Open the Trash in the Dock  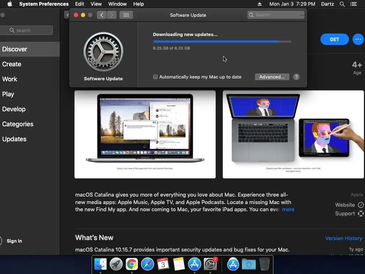click(x=264, y=264)
